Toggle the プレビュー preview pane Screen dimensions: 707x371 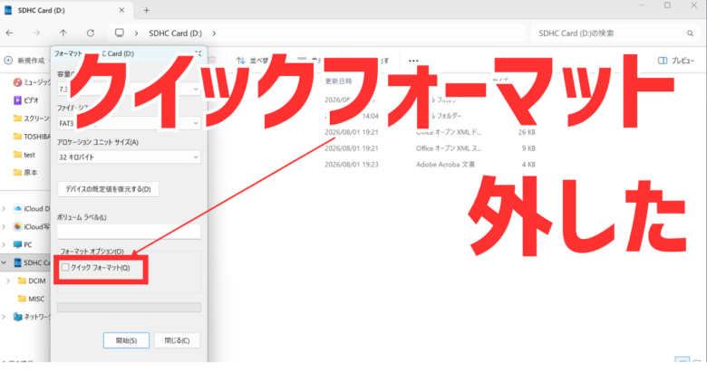pyautogui.click(x=676, y=61)
